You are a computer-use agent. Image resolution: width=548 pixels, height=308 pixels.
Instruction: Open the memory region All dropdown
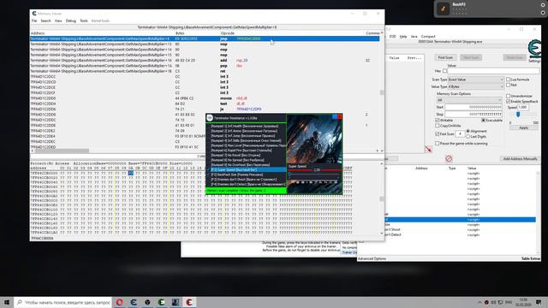coord(469,100)
